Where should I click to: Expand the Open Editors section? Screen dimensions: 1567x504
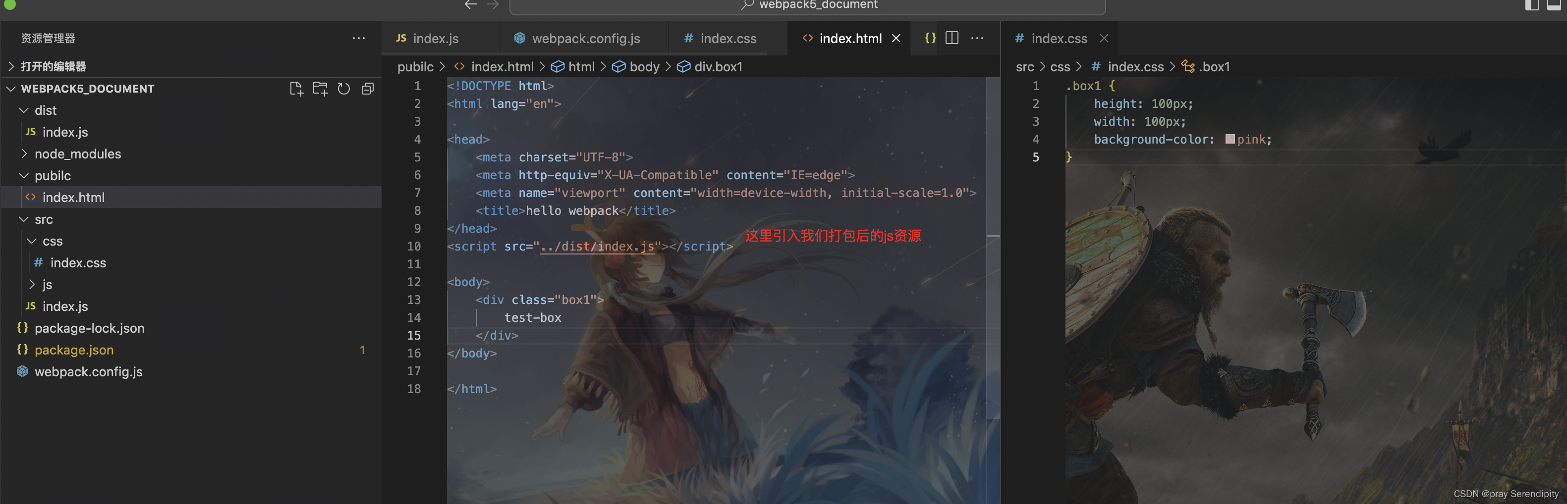click(190, 66)
